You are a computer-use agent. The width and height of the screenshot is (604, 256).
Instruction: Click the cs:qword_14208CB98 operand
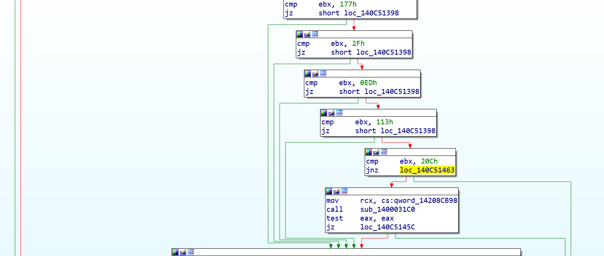419,201
